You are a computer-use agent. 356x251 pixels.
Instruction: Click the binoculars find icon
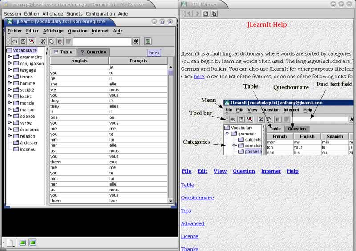[136, 41]
